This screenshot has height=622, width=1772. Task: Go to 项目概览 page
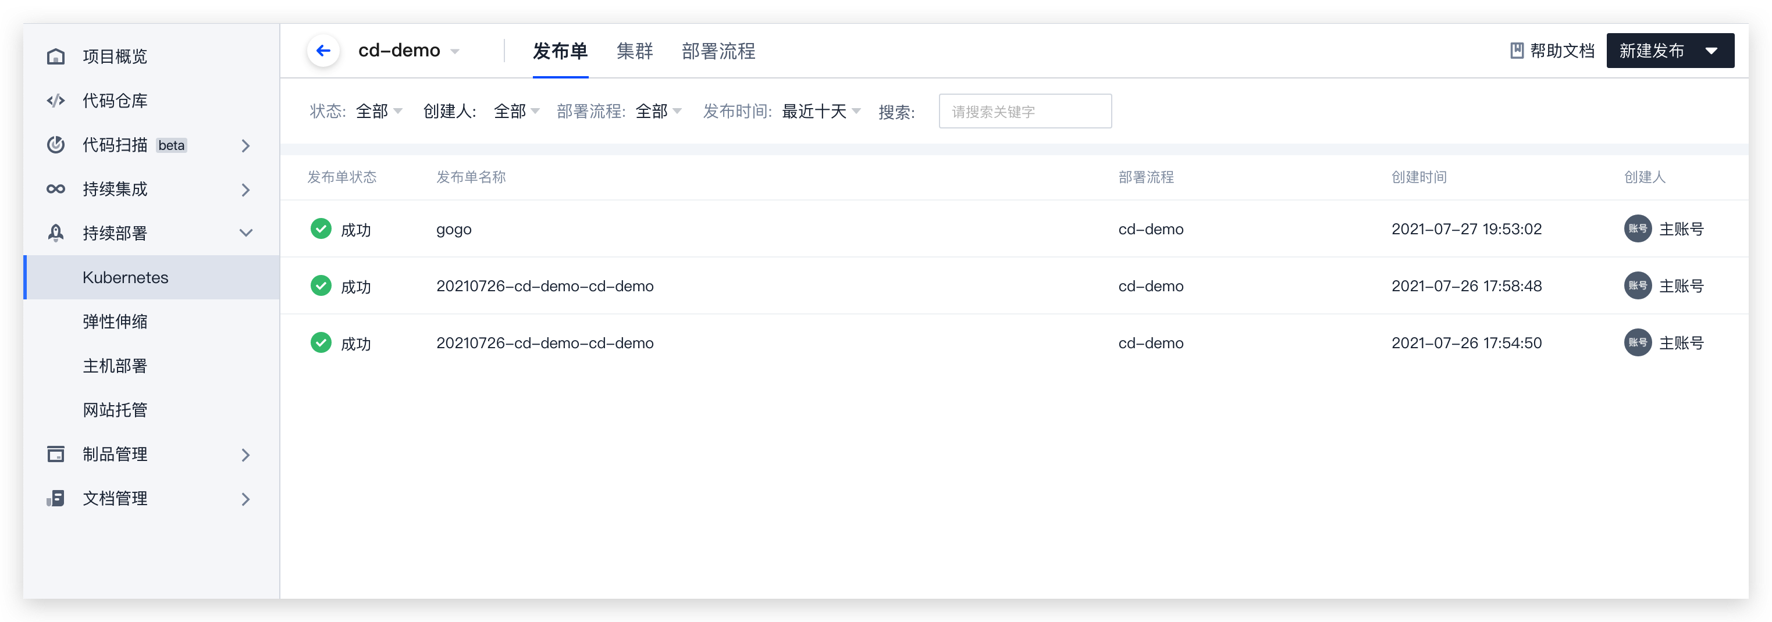pyautogui.click(x=115, y=56)
